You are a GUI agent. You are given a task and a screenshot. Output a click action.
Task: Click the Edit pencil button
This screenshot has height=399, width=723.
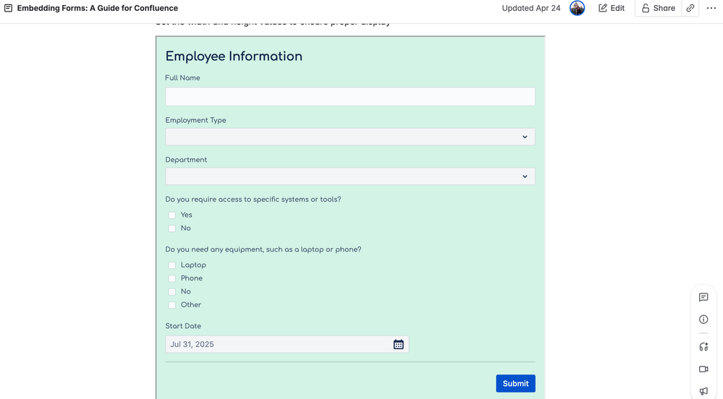tap(612, 8)
